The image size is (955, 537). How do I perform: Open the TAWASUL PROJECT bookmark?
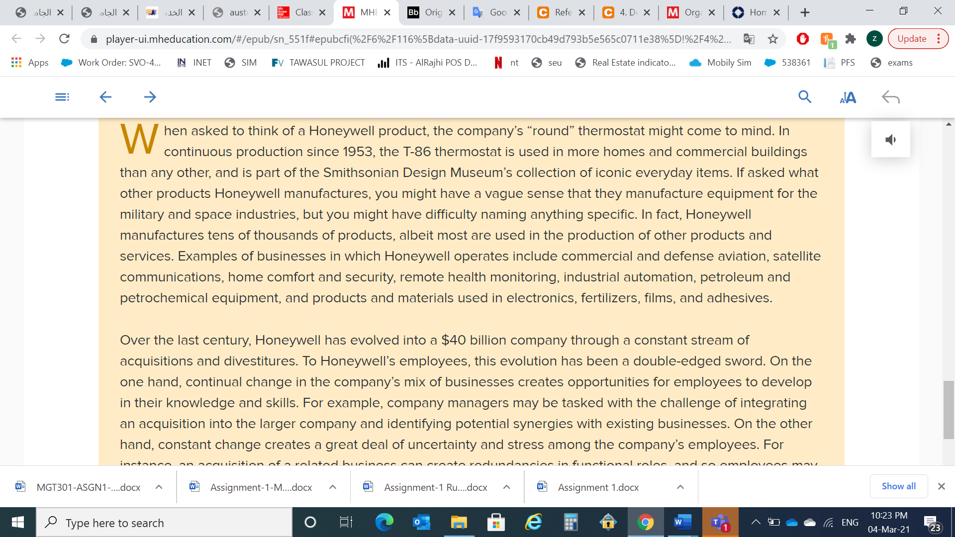click(318, 63)
